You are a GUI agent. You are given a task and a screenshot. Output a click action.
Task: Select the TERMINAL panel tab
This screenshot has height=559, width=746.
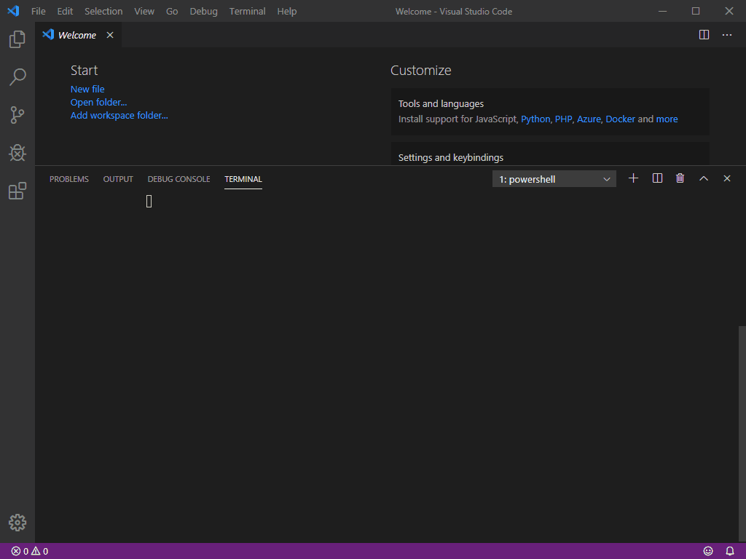(x=243, y=179)
